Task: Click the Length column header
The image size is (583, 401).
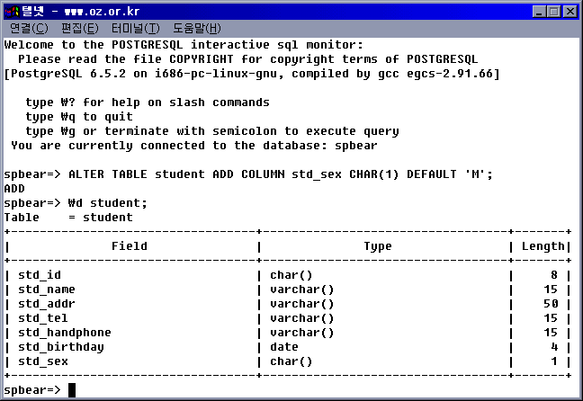Action: tap(543, 246)
